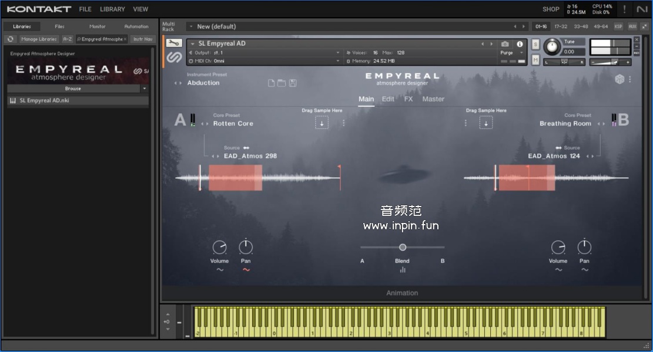653x352 pixels.
Task: Click the Blend A/B slider handle
Action: (403, 247)
